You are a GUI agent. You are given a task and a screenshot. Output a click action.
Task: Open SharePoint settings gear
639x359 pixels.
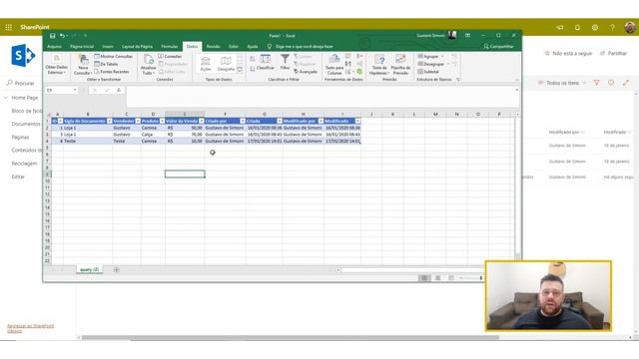(x=595, y=27)
